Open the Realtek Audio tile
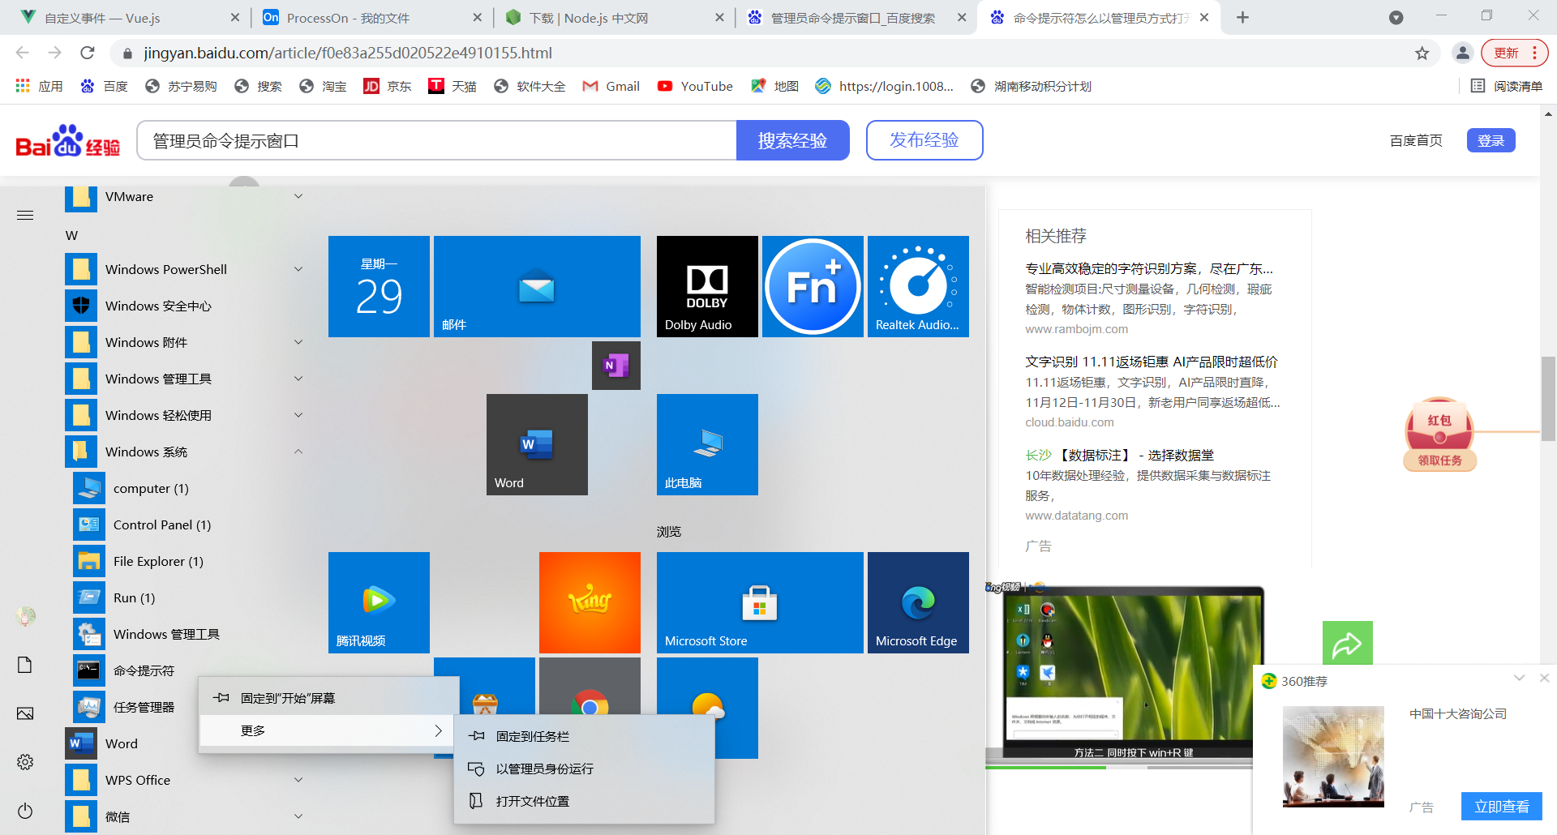 pyautogui.click(x=918, y=286)
